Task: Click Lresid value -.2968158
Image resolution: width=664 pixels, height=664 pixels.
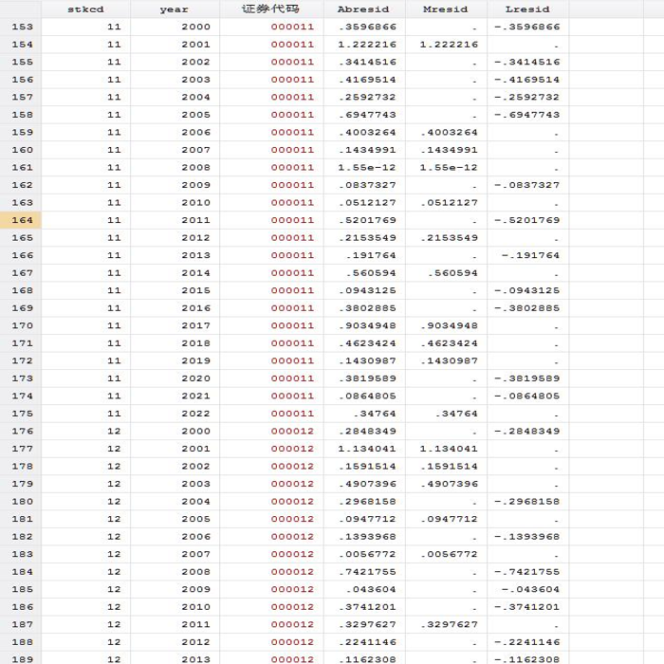Action: coord(527,502)
